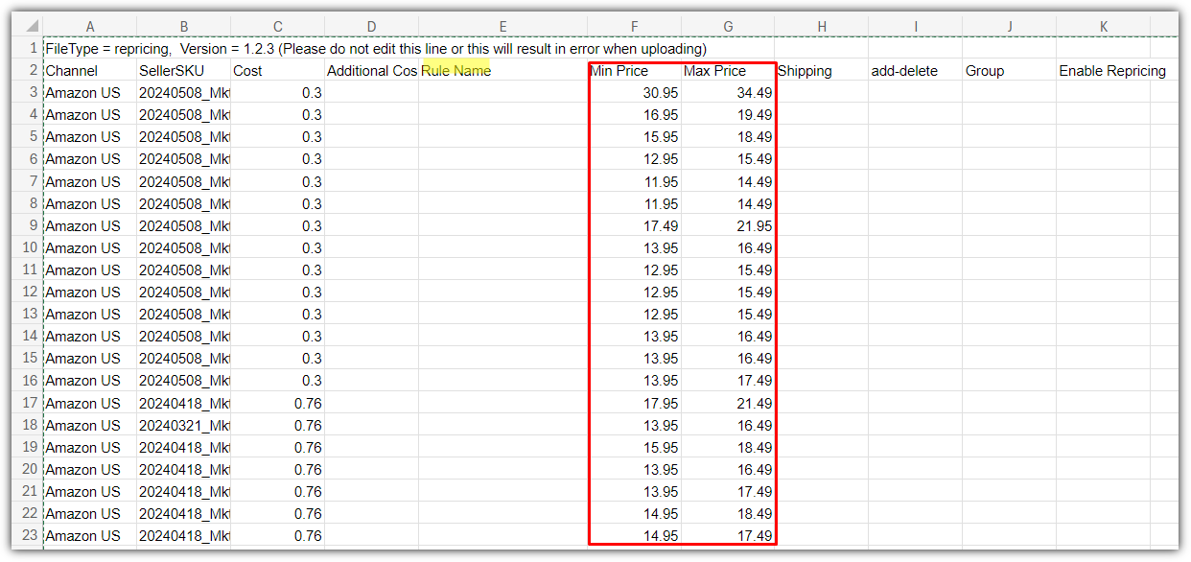The height and width of the screenshot is (562, 1191).
Task: Click the Channel header cell
Action: (89, 70)
